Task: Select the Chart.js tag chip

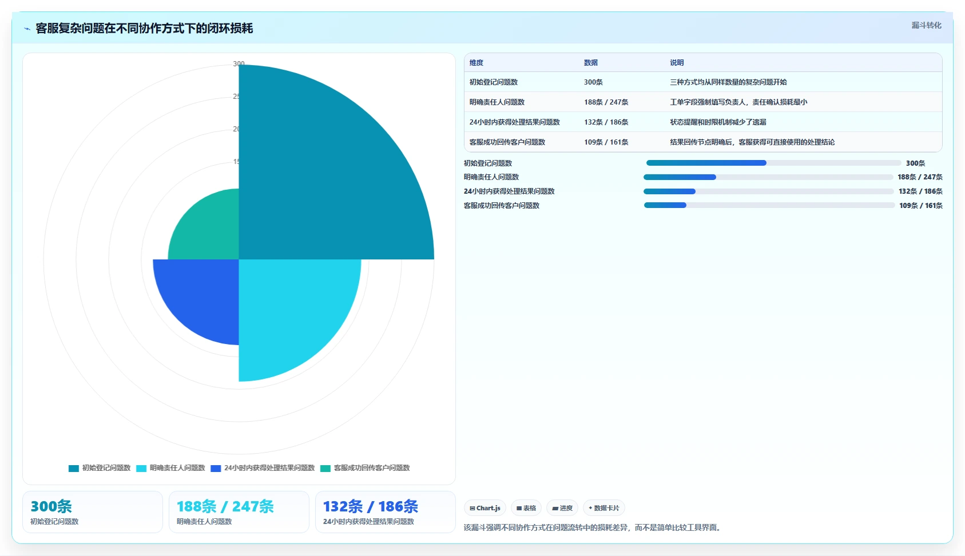Action: pos(485,508)
